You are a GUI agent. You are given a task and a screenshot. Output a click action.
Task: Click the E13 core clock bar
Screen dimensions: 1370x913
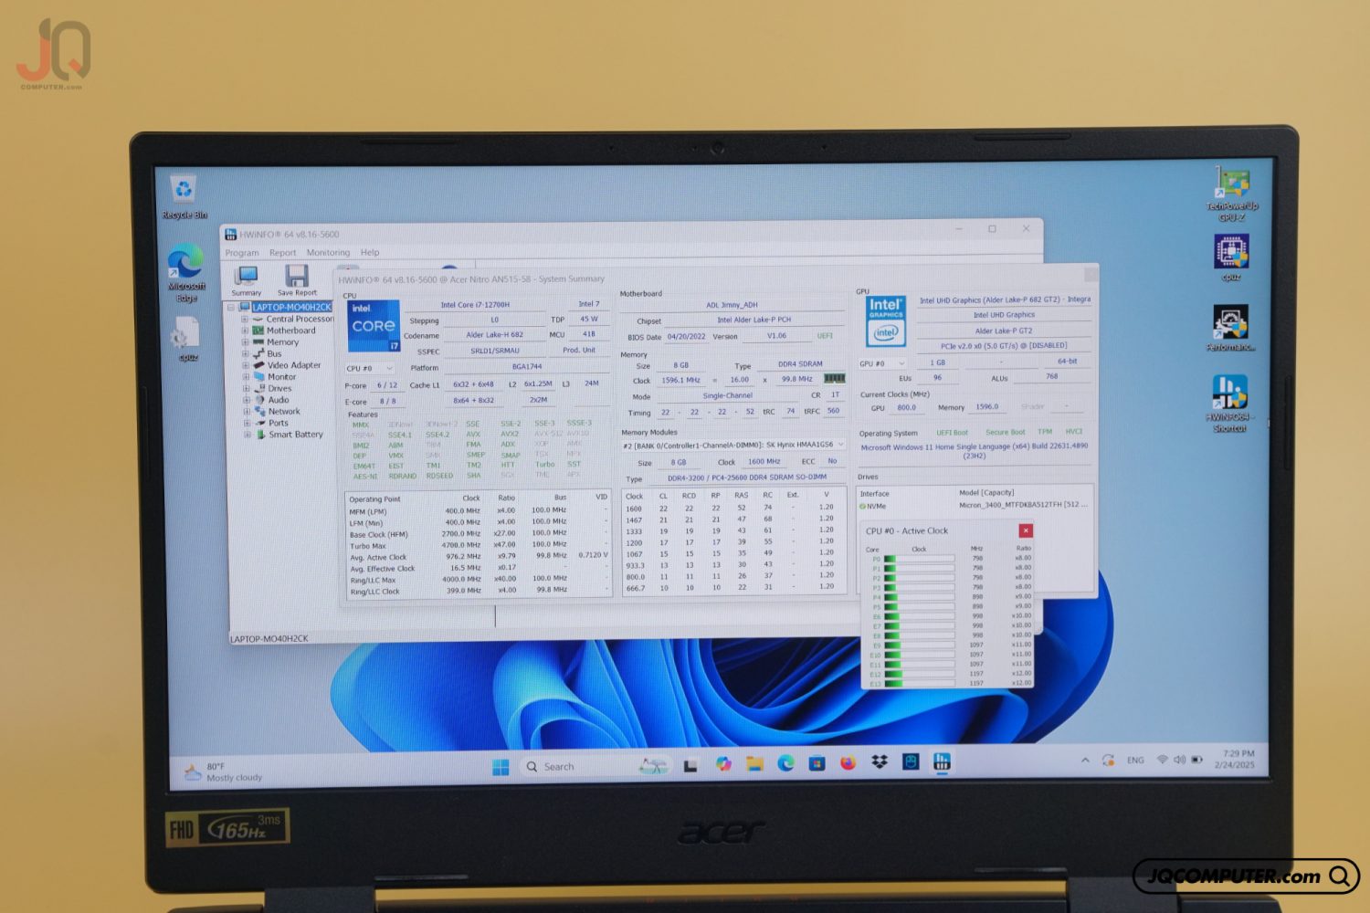920,683
